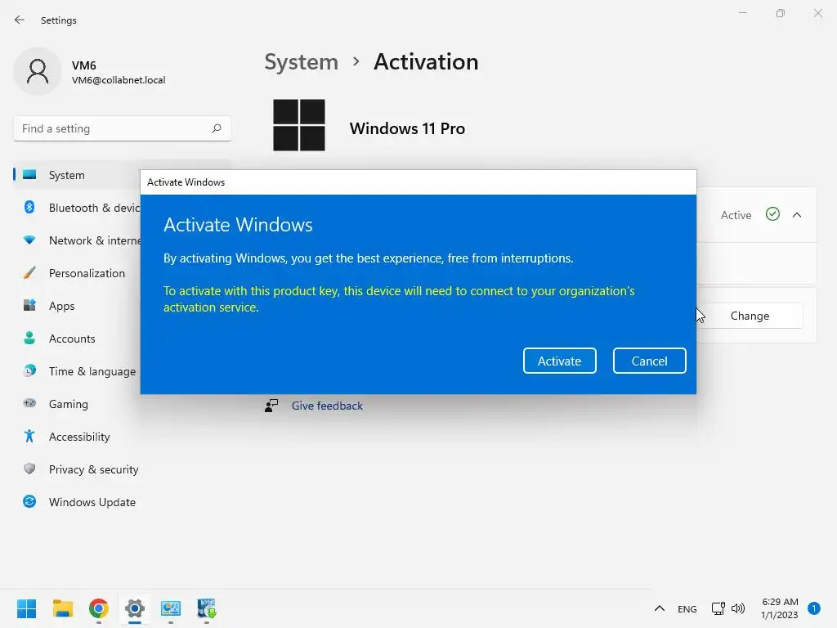
Task: Click the network tray icon
Action: tap(718, 608)
